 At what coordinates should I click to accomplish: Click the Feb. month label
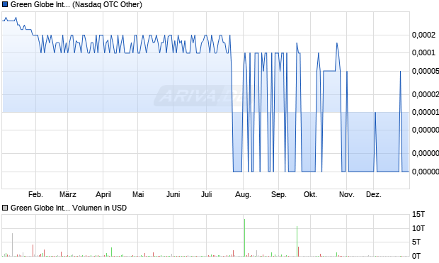tap(35, 194)
